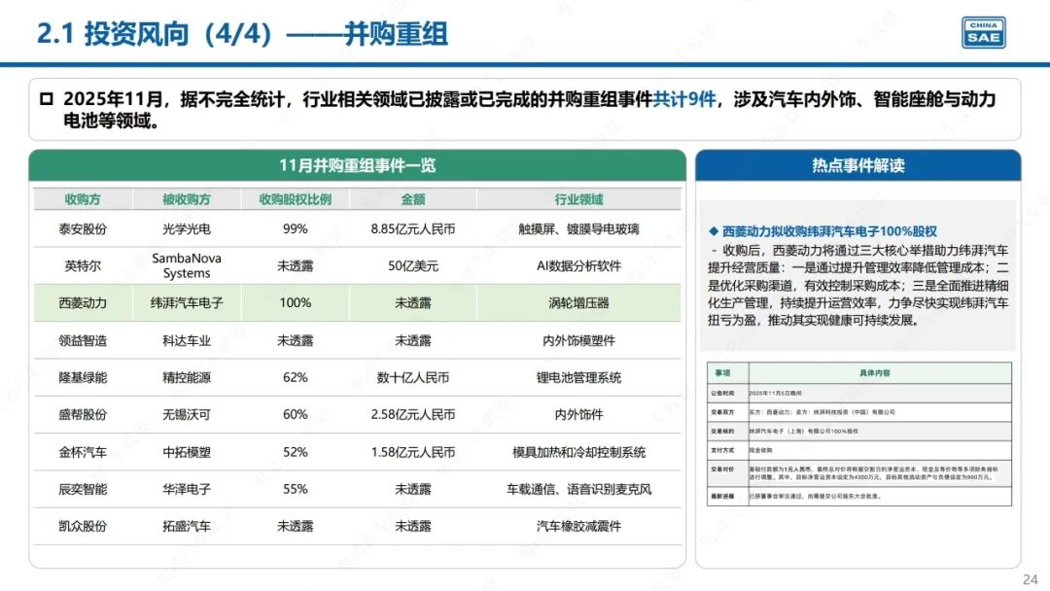This screenshot has width=1050, height=591.
Task: Click the green header 11月并购重组事件一览
Action: [357, 165]
